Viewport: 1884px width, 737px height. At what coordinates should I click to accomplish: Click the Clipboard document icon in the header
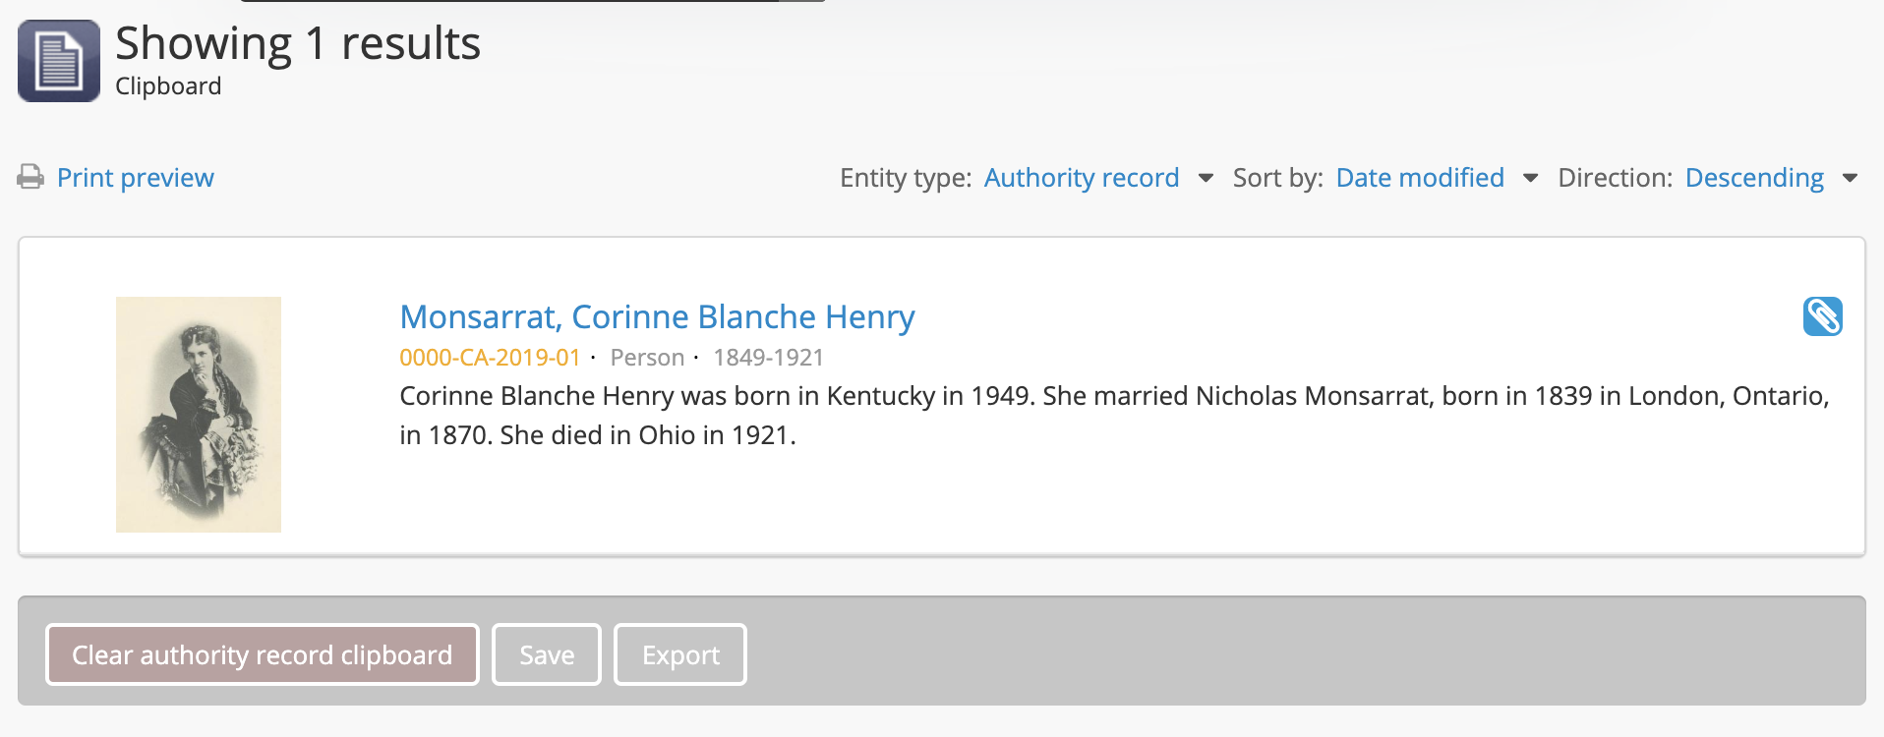[59, 61]
